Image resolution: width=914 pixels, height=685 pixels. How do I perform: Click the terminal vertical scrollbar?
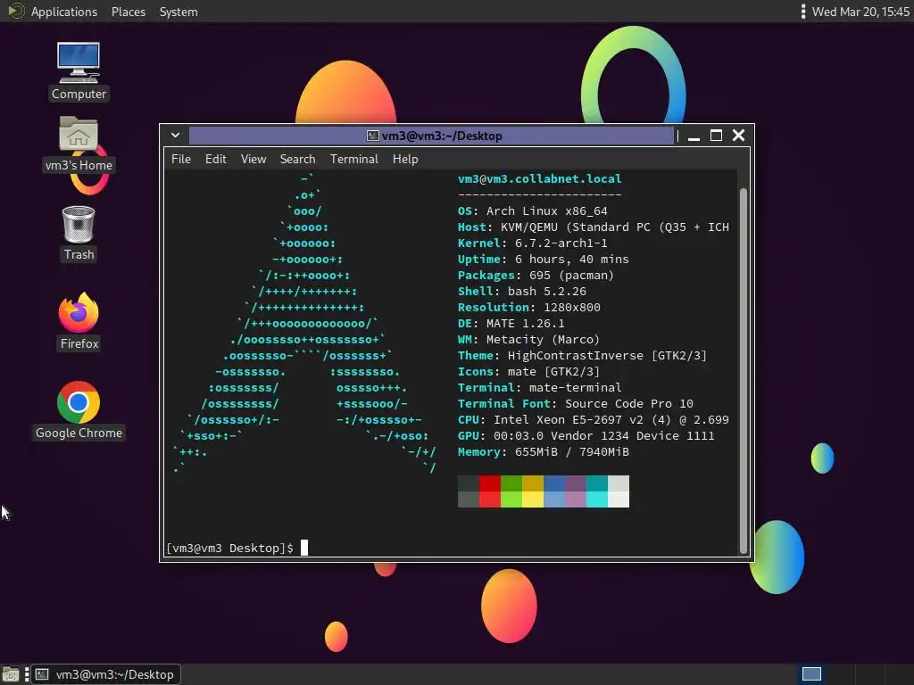(x=744, y=370)
